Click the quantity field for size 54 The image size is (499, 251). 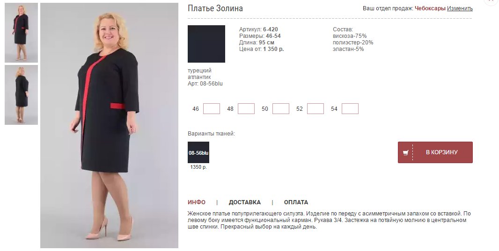click(x=350, y=108)
